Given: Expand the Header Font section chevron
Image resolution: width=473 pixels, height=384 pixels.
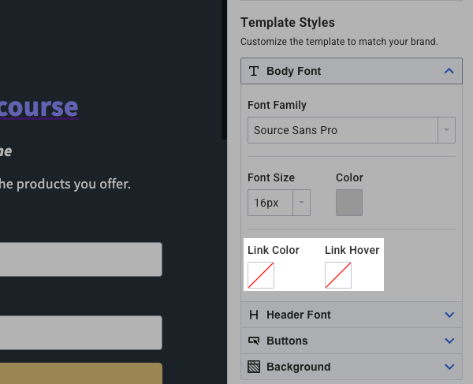Looking at the screenshot, I should 449,315.
